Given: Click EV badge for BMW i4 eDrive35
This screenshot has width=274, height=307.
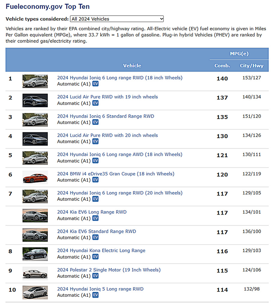Looking at the screenshot, I should point(96,180).
